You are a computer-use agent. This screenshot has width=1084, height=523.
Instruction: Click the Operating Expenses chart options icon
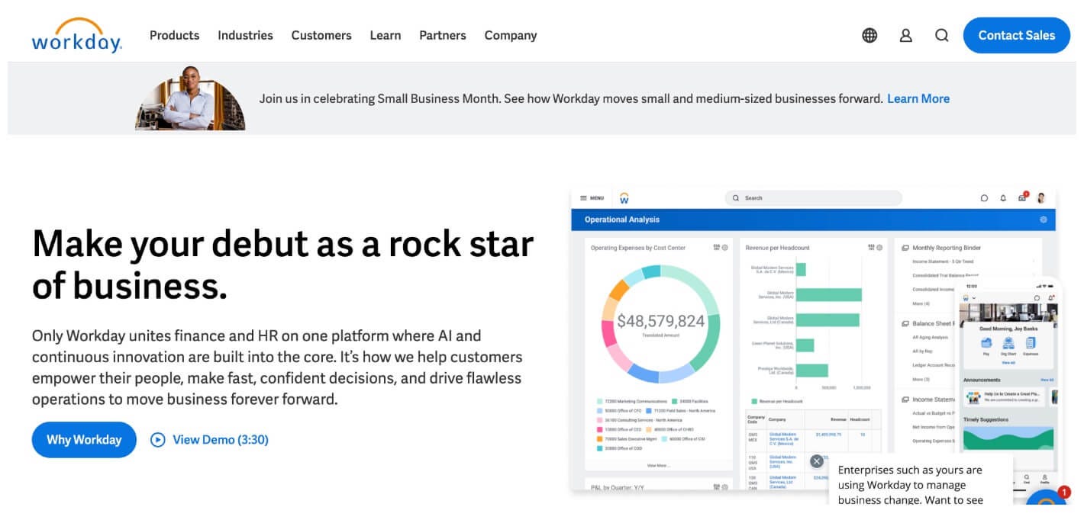coord(717,248)
